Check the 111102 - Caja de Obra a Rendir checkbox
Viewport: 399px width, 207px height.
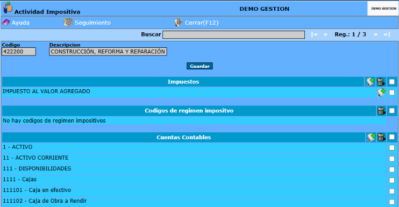(392, 202)
